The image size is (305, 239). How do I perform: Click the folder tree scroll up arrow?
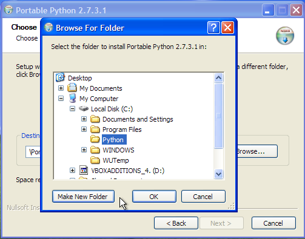tap(218, 77)
